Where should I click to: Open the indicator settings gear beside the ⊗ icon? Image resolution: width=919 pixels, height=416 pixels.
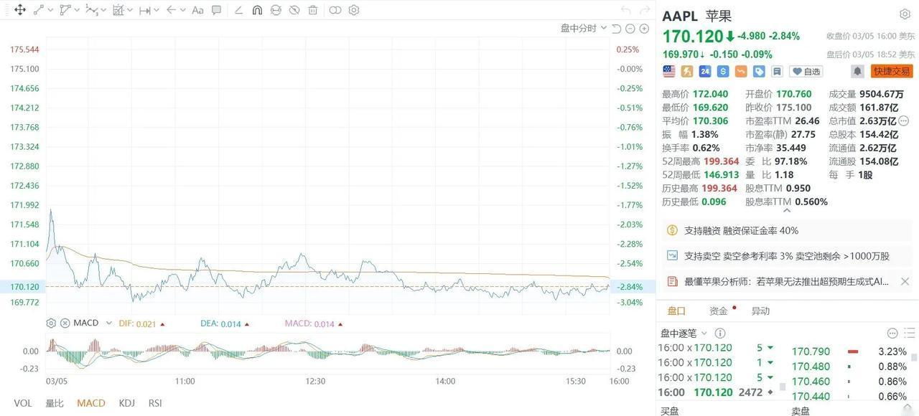(x=51, y=323)
